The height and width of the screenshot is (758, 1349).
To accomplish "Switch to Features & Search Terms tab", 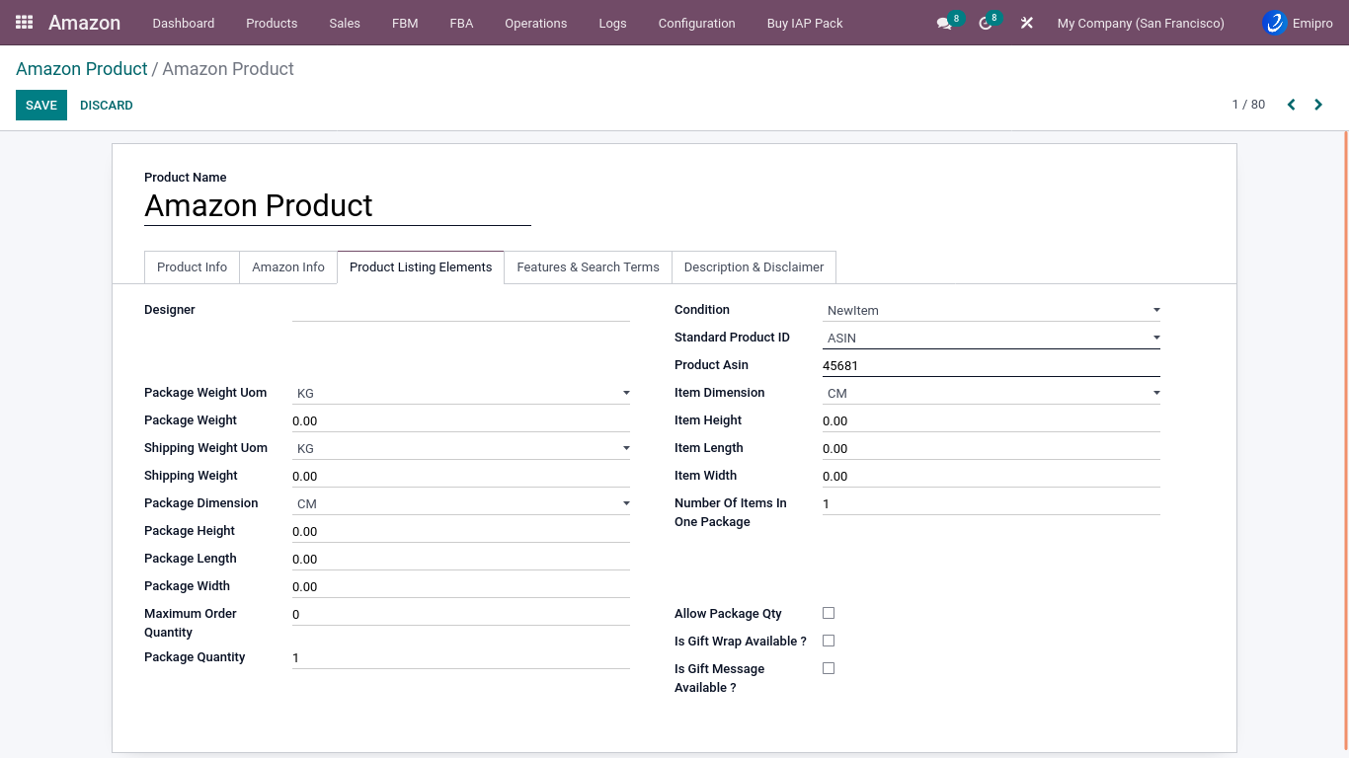I will point(588,267).
